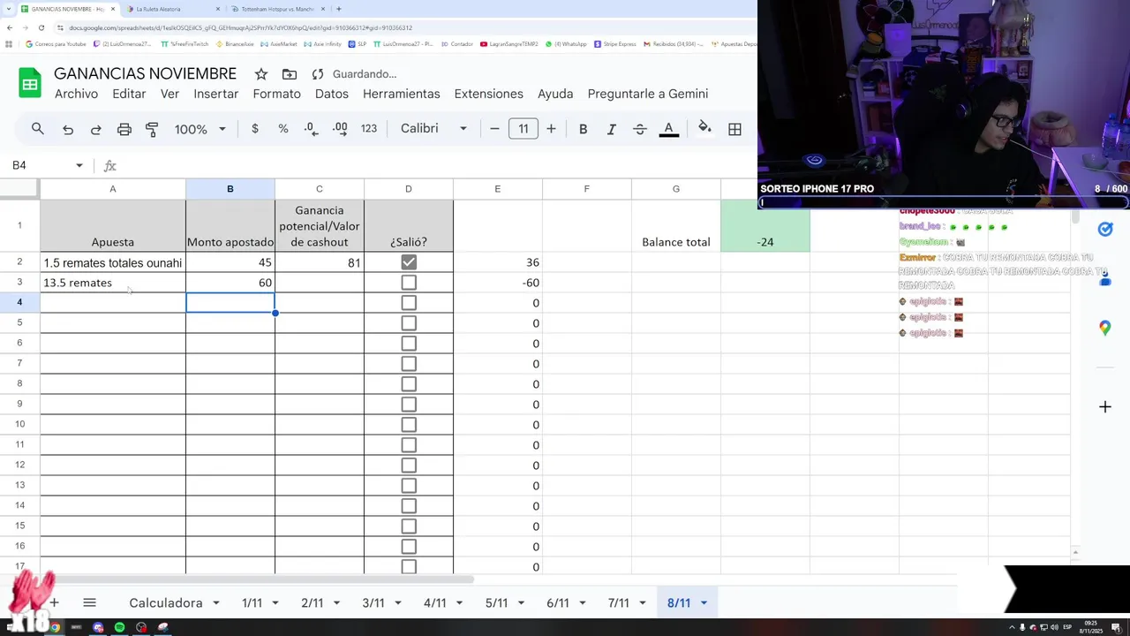
Task: Open the borders tool
Action: point(734,129)
